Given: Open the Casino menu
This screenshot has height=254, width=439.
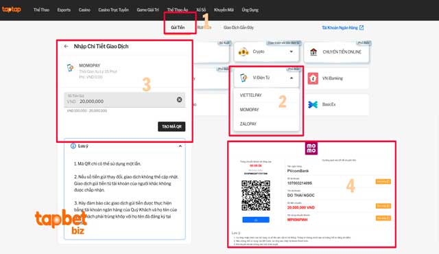Looking at the screenshot, I should coord(84,10).
